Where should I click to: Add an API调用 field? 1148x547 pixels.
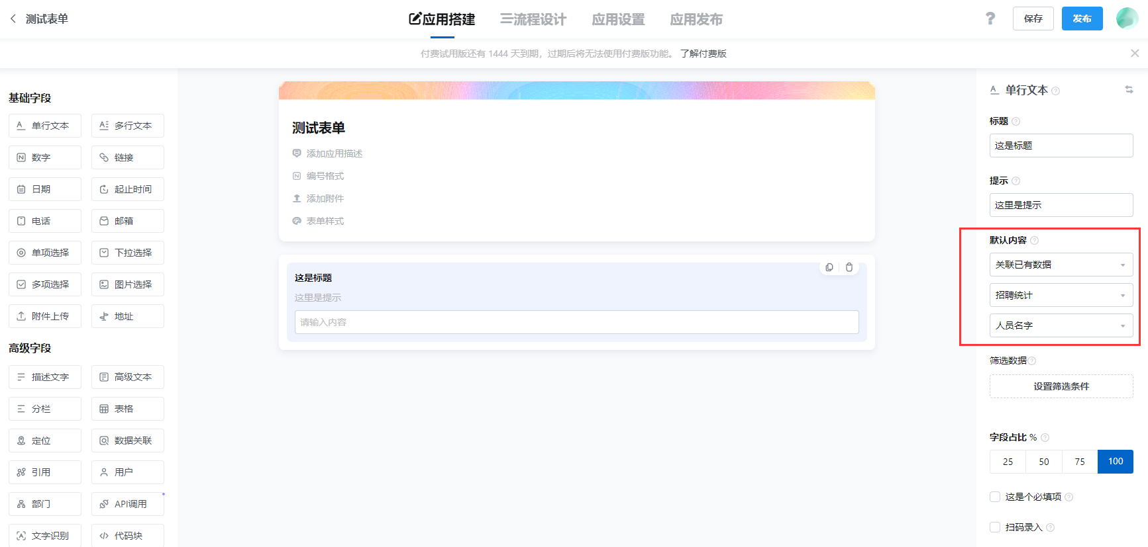[x=128, y=504]
